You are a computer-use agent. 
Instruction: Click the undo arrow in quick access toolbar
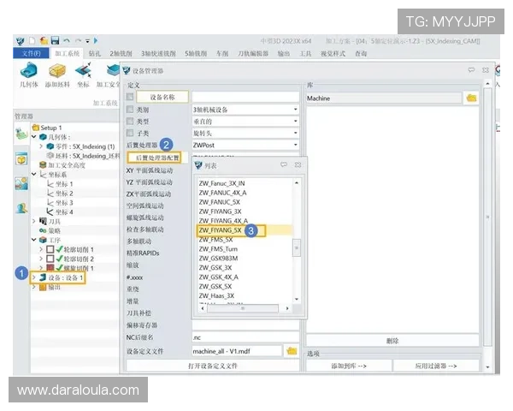tap(68, 40)
